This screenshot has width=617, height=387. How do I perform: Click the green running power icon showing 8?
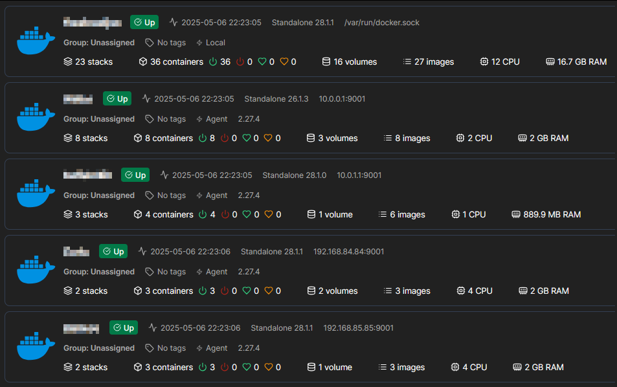pos(203,138)
